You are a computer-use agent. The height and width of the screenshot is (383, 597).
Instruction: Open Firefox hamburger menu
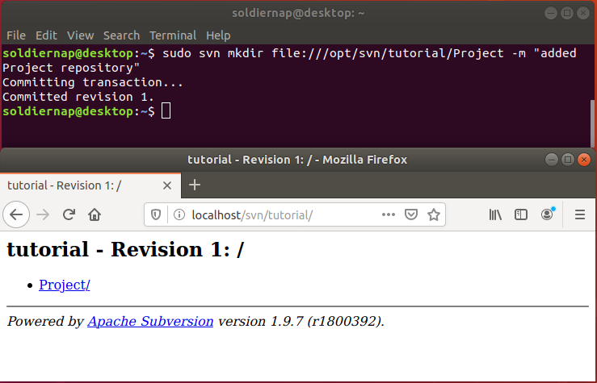[x=580, y=214]
